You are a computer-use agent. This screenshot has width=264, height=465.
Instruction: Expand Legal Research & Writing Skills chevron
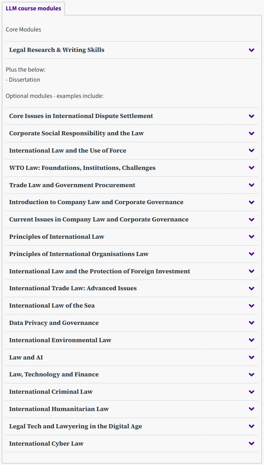[252, 50]
